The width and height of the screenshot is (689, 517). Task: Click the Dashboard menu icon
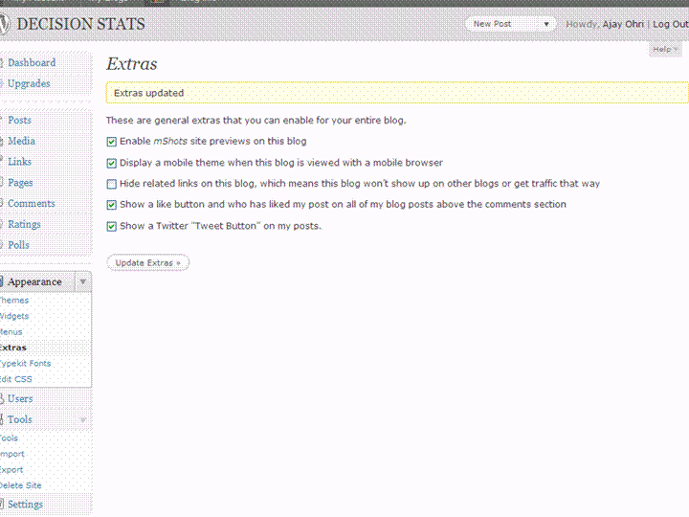pyautogui.click(x=3, y=63)
